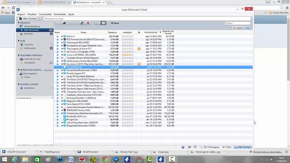This screenshot has height=163, width=290.
Task: Open the Ajuda menu
Action: pos(71,14)
